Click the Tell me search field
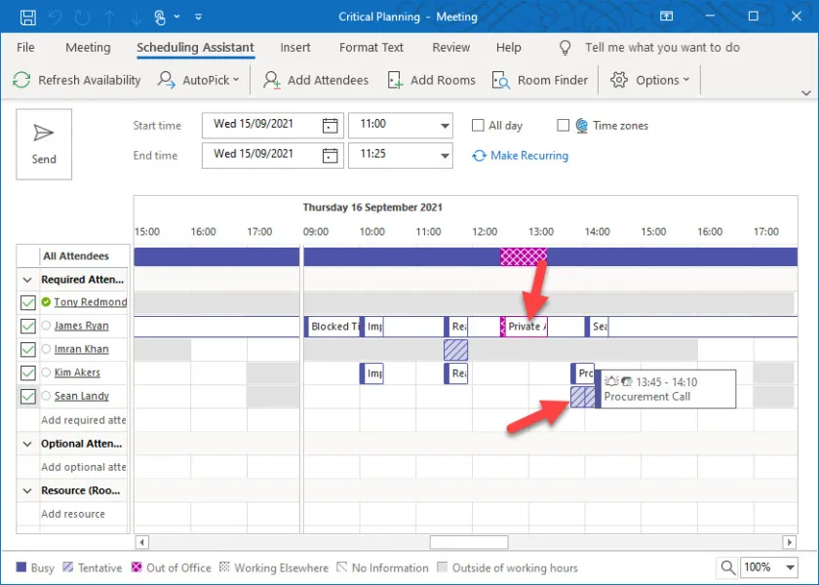The height and width of the screenshot is (585, 819). [661, 47]
